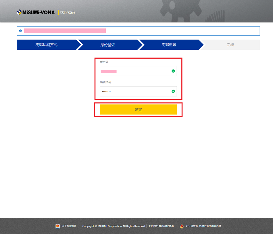Viewport: 273px width, 234px height.
Task: Click the 电子营业执照 badge icon
Action: tap(57, 226)
